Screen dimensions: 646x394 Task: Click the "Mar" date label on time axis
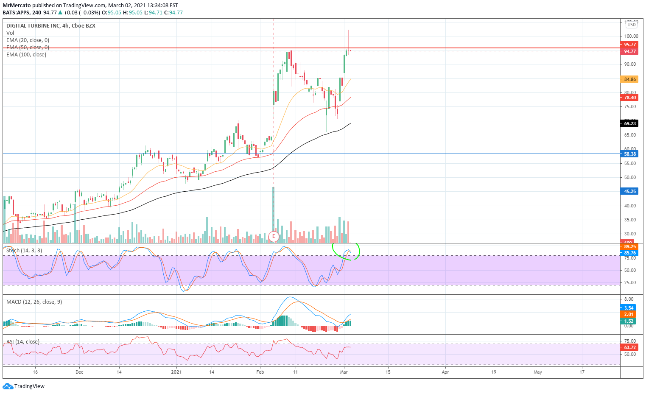click(344, 372)
